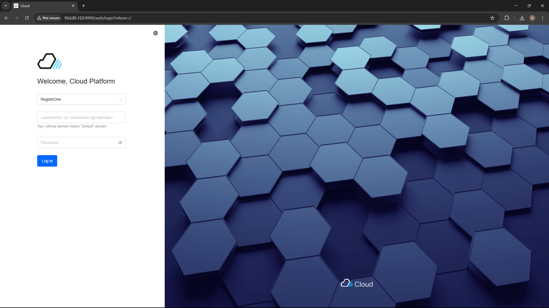Image resolution: width=549 pixels, height=308 pixels.
Task: Click the forward navigation button
Action: pyautogui.click(x=16, y=18)
